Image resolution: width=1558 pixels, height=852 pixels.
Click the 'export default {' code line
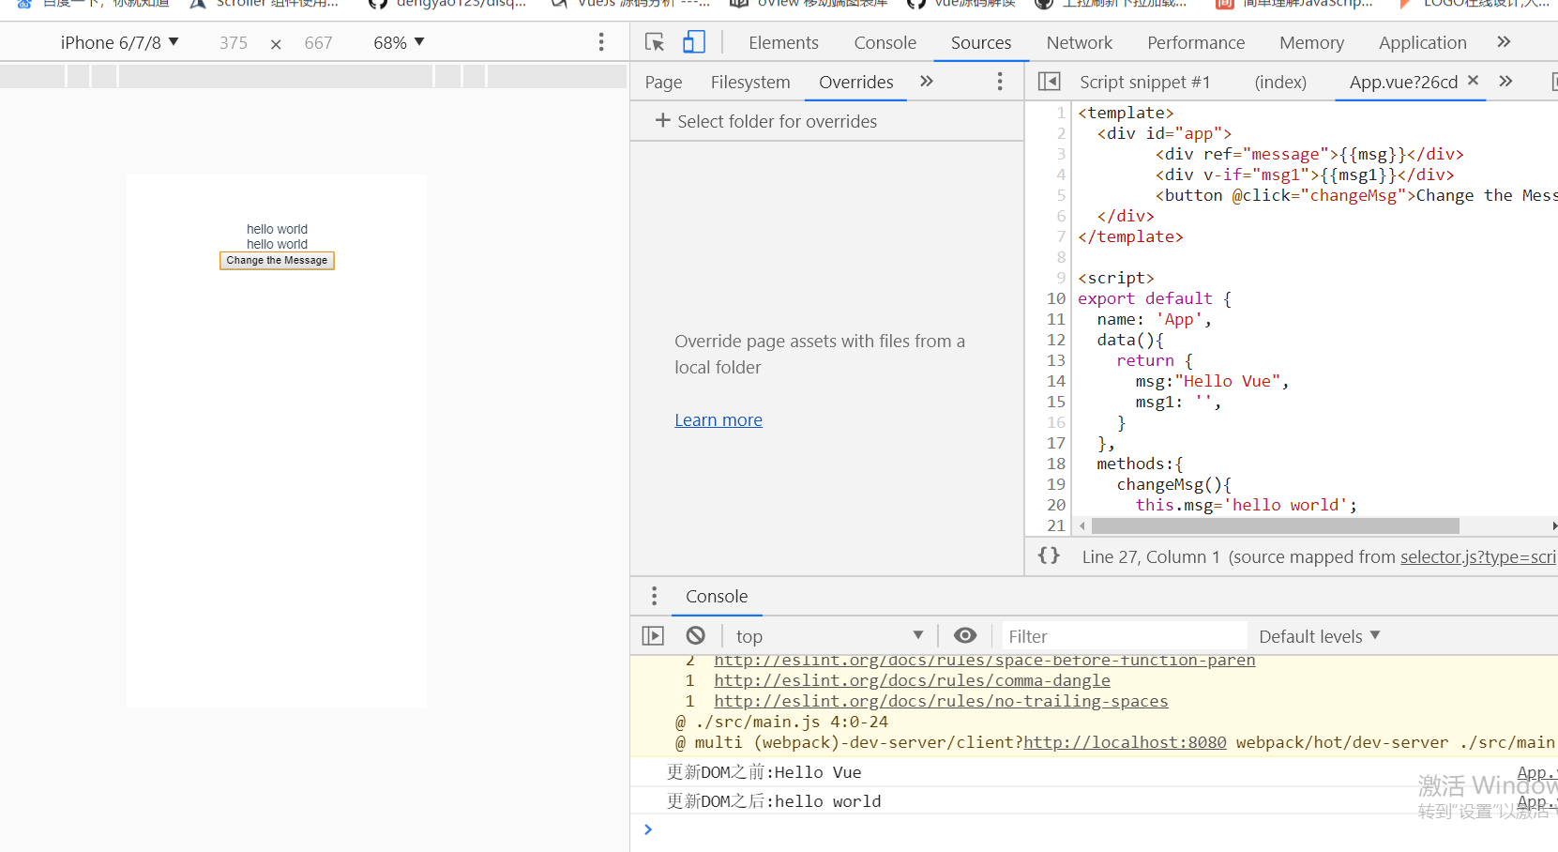pyautogui.click(x=1155, y=298)
